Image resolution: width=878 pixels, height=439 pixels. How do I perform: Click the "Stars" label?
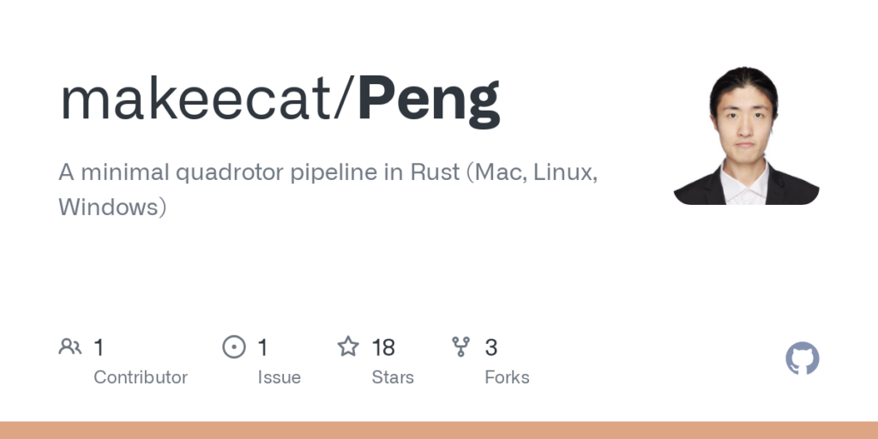click(x=393, y=377)
